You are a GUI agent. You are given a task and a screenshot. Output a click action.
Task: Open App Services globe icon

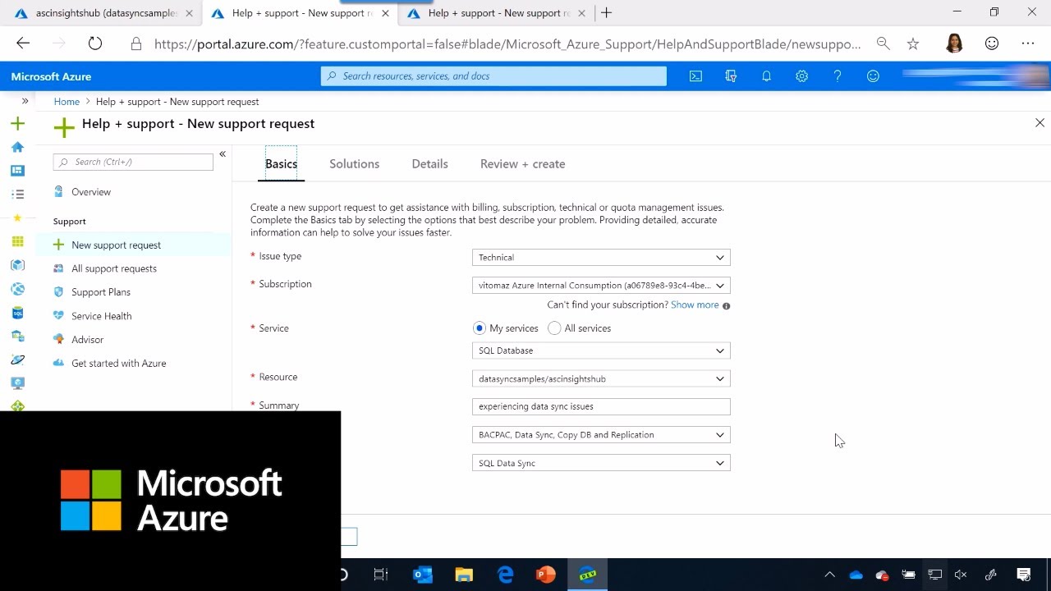click(x=17, y=289)
